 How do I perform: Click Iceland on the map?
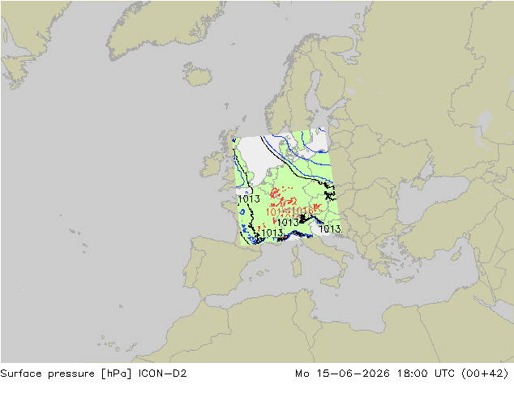click(x=197, y=75)
